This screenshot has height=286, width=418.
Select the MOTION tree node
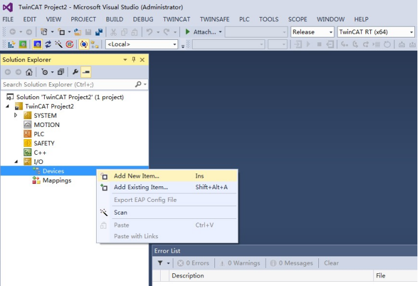pyautogui.click(x=47, y=125)
